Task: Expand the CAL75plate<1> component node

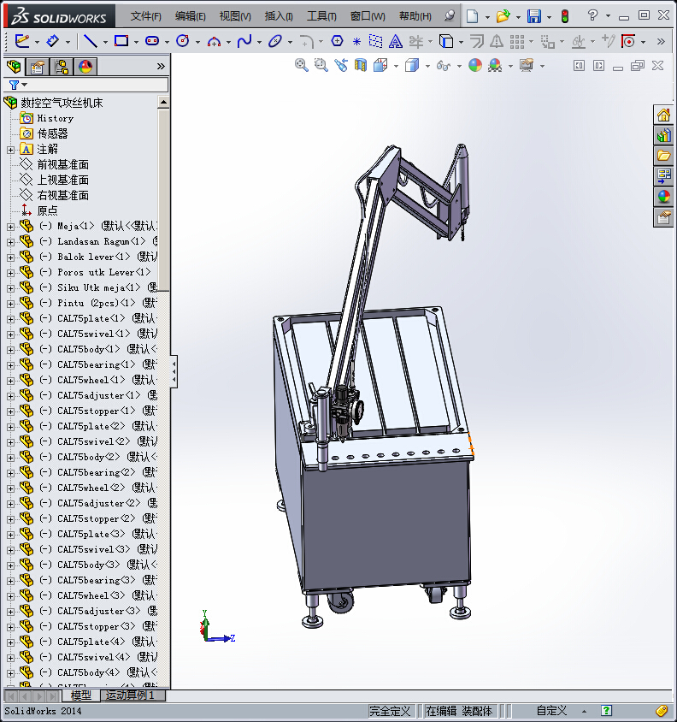Action: (x=10, y=319)
